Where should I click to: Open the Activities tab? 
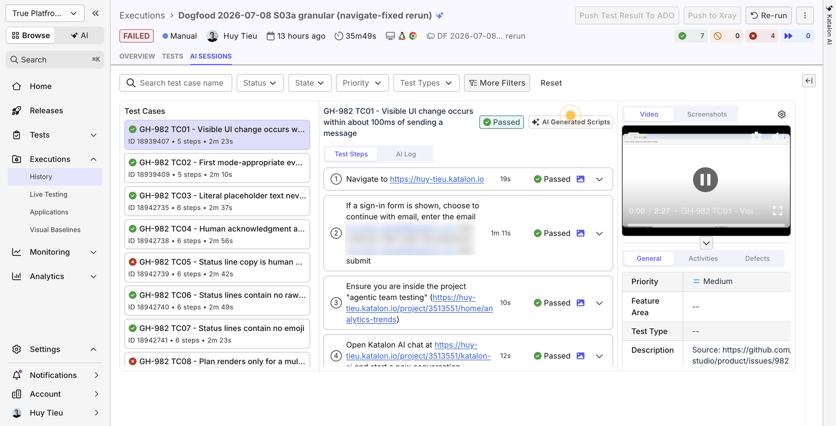703,259
